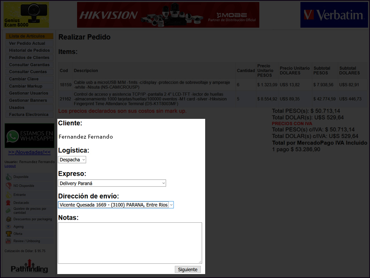
Task: Open the Hikvision banner advertisement
Action: pos(168,15)
